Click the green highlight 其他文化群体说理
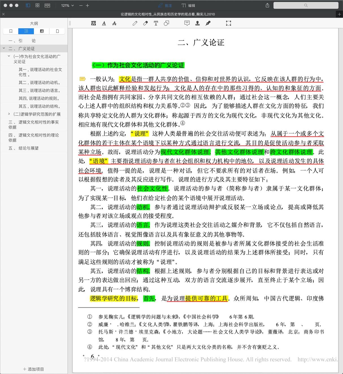Image resolution: width=343 pixels, height=374 pixels. point(239,152)
